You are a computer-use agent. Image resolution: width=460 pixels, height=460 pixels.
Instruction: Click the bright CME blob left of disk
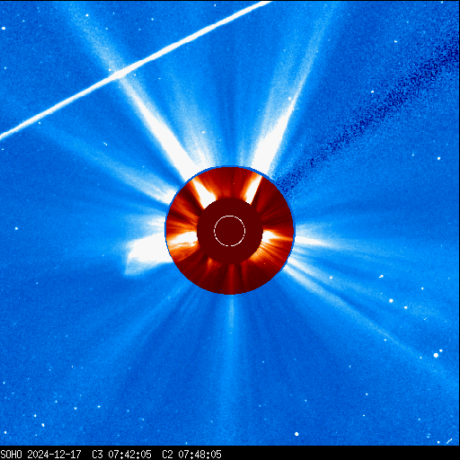click(146, 254)
